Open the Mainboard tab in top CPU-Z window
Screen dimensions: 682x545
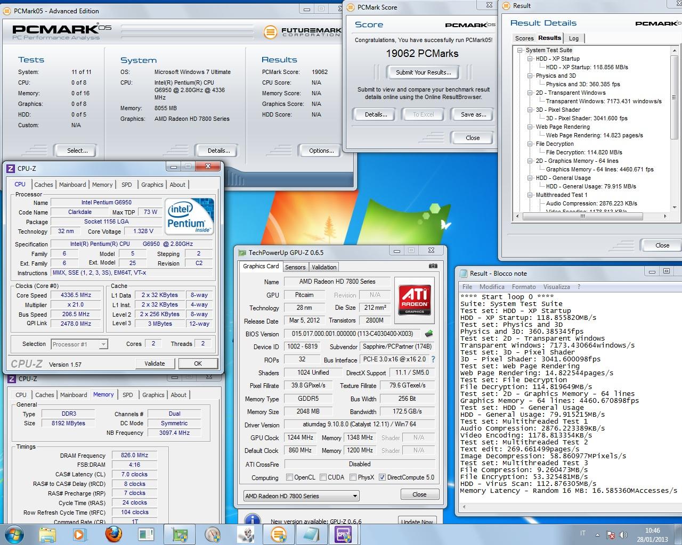[x=72, y=185]
